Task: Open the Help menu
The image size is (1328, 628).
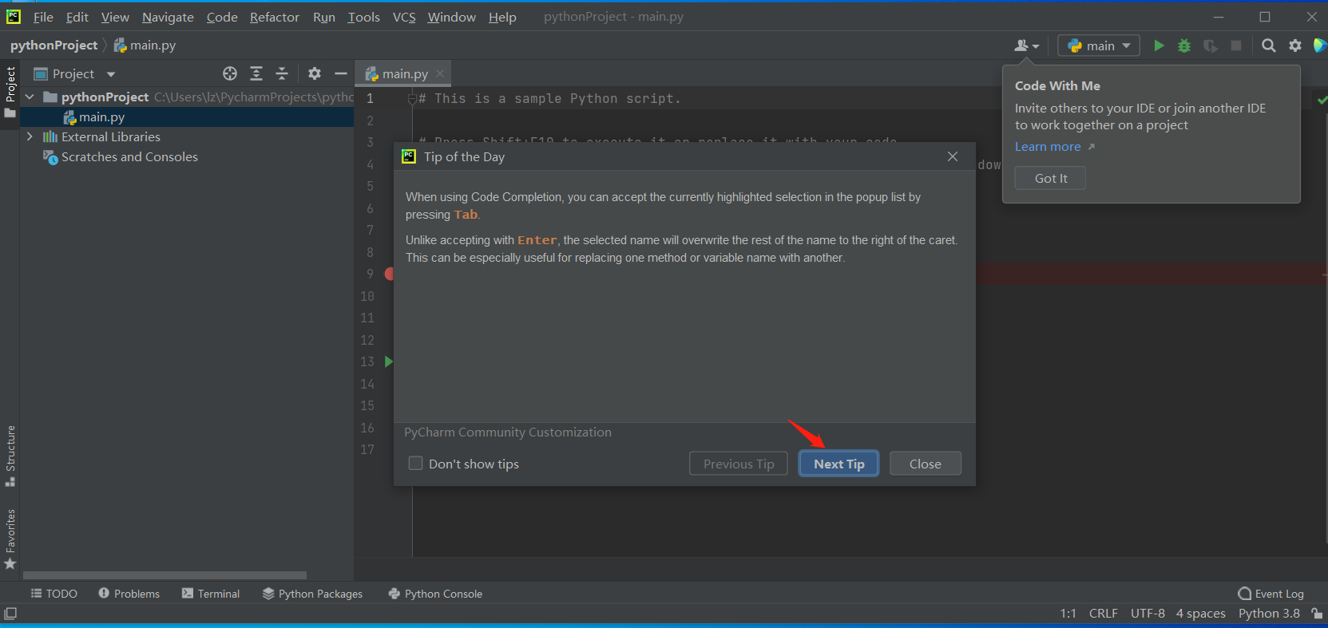Action: point(502,17)
